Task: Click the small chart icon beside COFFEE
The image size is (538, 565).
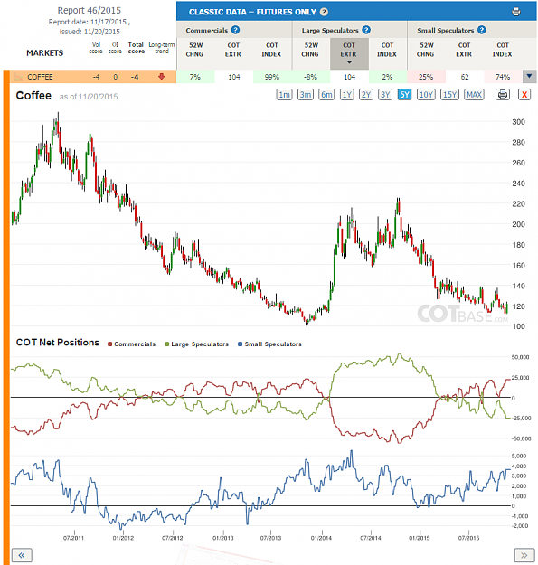Action: click(x=18, y=77)
